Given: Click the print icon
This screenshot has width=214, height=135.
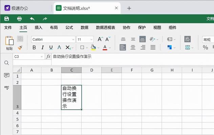Looking at the screenshot, I should click(19, 19).
